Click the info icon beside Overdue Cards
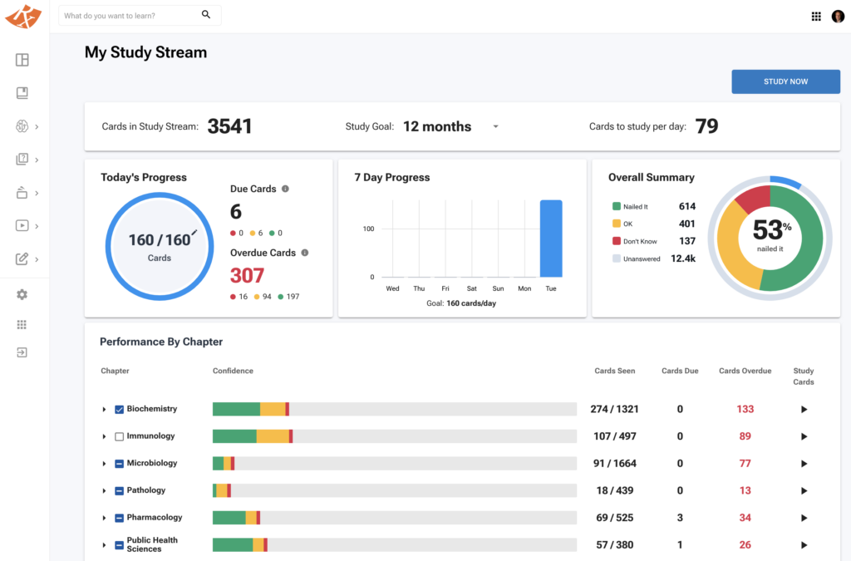851x561 pixels. point(305,253)
